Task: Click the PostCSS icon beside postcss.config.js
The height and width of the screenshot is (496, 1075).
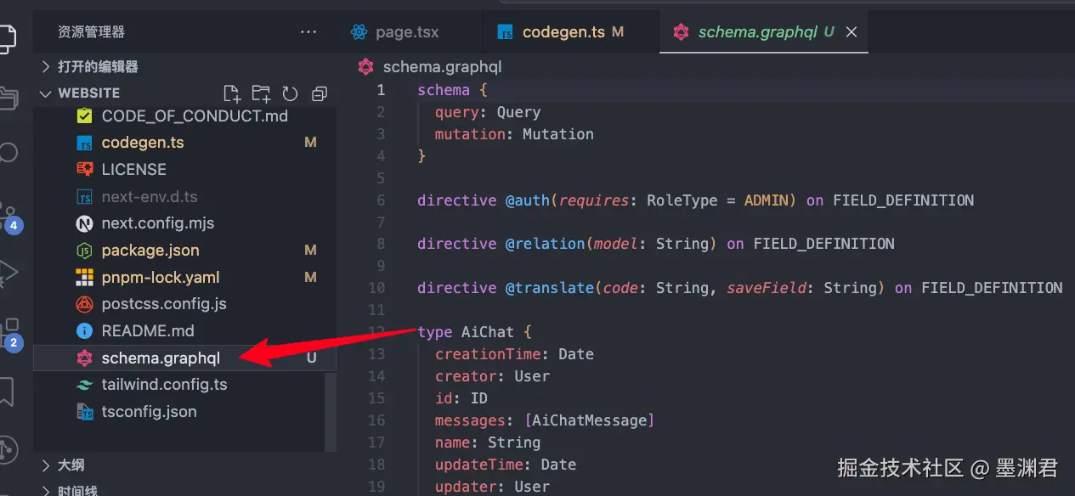Action: [x=84, y=304]
